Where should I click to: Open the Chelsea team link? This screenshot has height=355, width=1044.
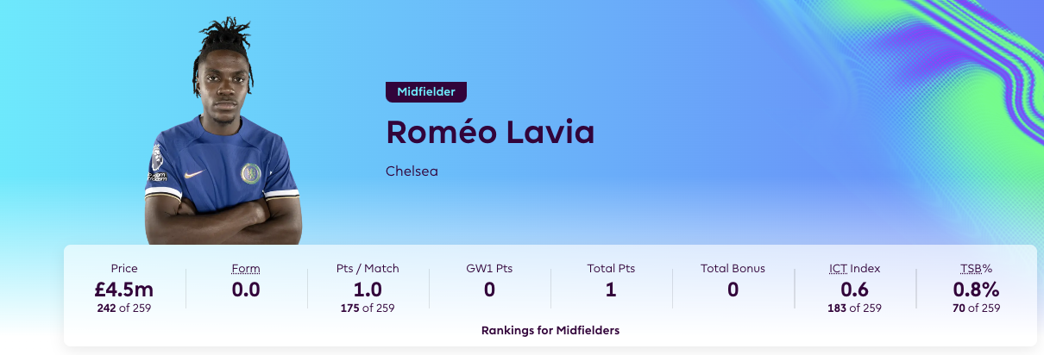(412, 171)
